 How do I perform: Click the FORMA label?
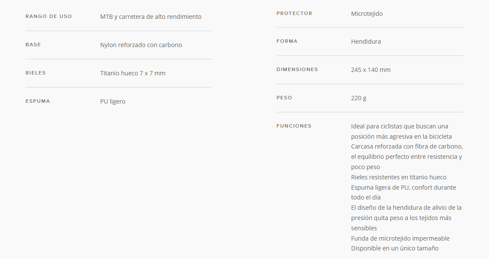tap(287, 41)
